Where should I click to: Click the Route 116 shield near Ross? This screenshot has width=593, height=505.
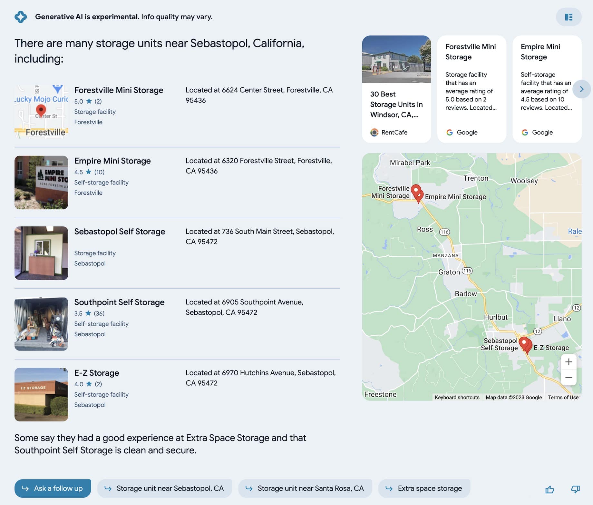click(x=444, y=232)
